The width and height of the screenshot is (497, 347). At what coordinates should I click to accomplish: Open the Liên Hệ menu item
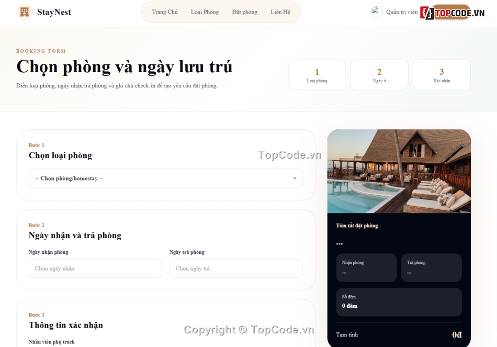280,12
